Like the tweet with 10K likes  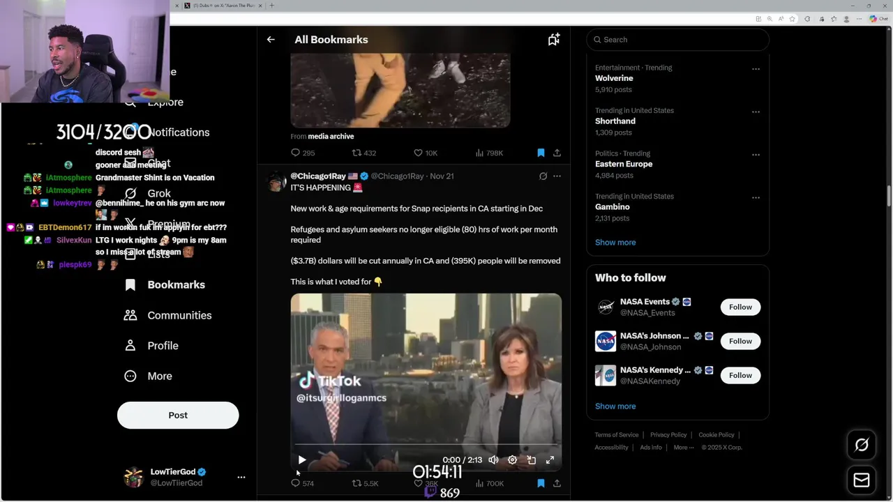pyautogui.click(x=426, y=153)
